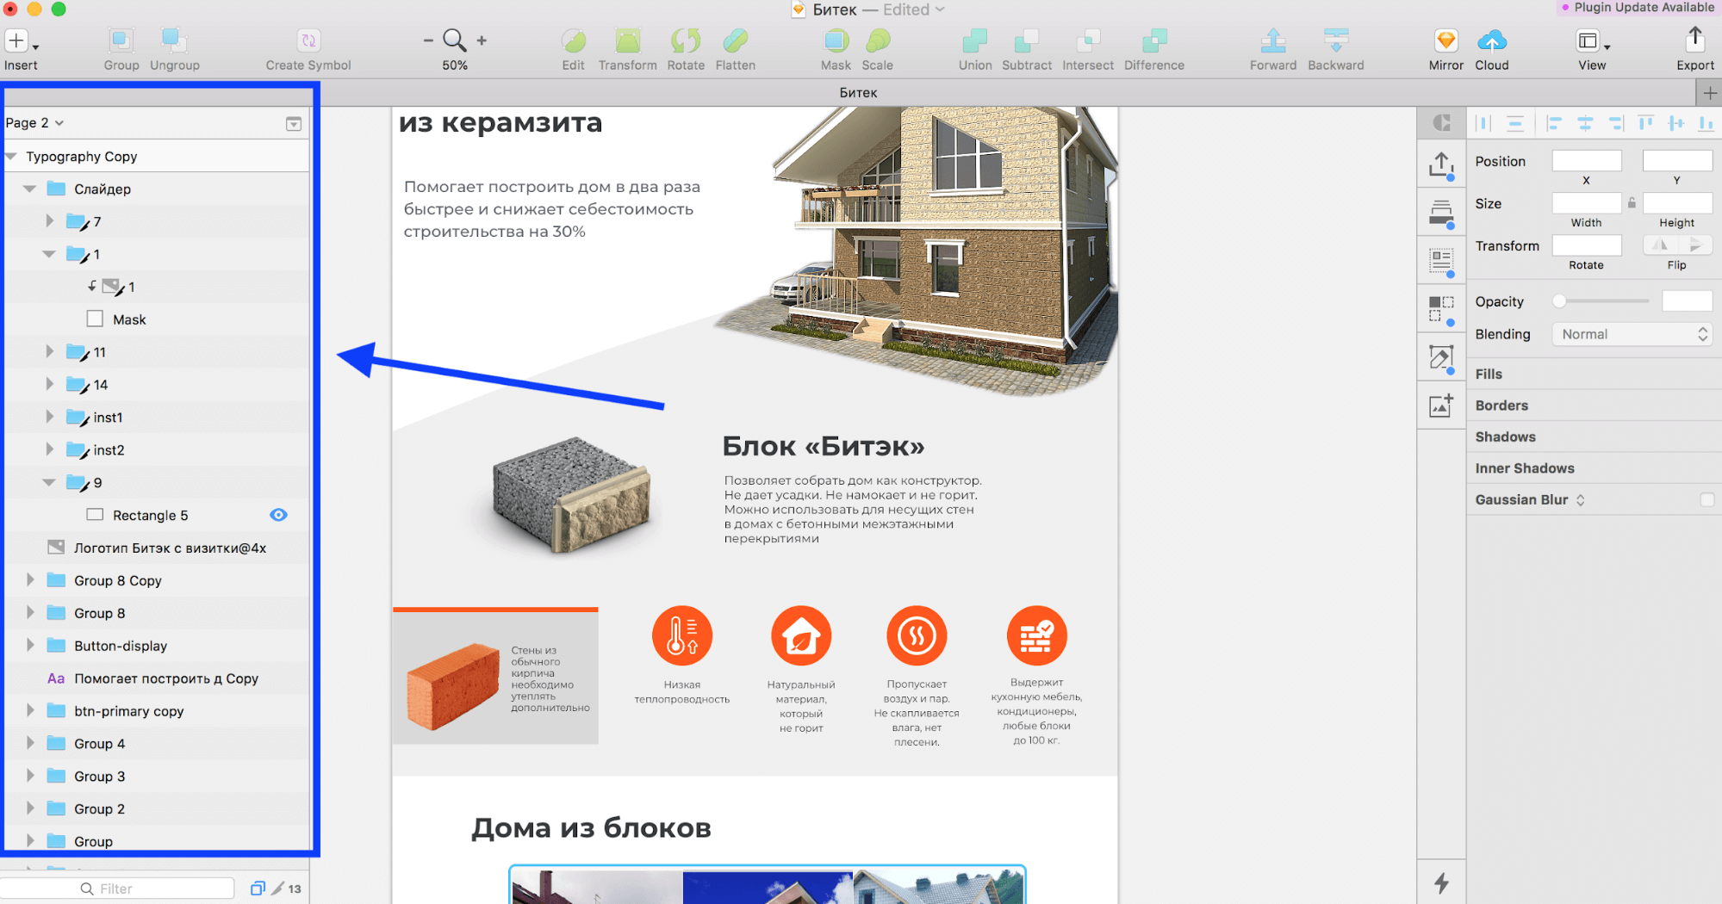The width and height of the screenshot is (1722, 904).
Task: Click Plugin Update Available notice
Action: point(1637,8)
